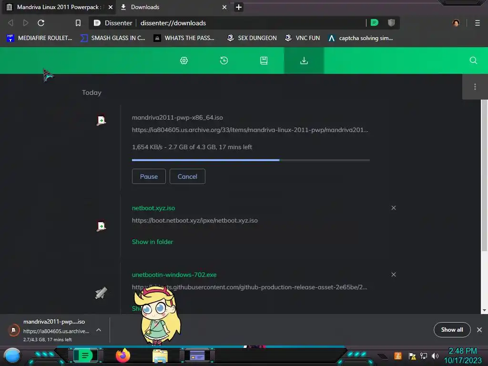Image resolution: width=488 pixels, height=366 pixels.
Task: Open the netboot.xyz.iso file link
Action: click(153, 208)
